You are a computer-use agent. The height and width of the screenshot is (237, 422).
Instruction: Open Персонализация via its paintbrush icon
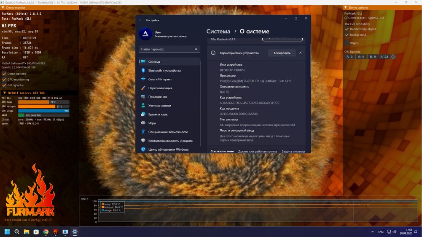coord(143,88)
